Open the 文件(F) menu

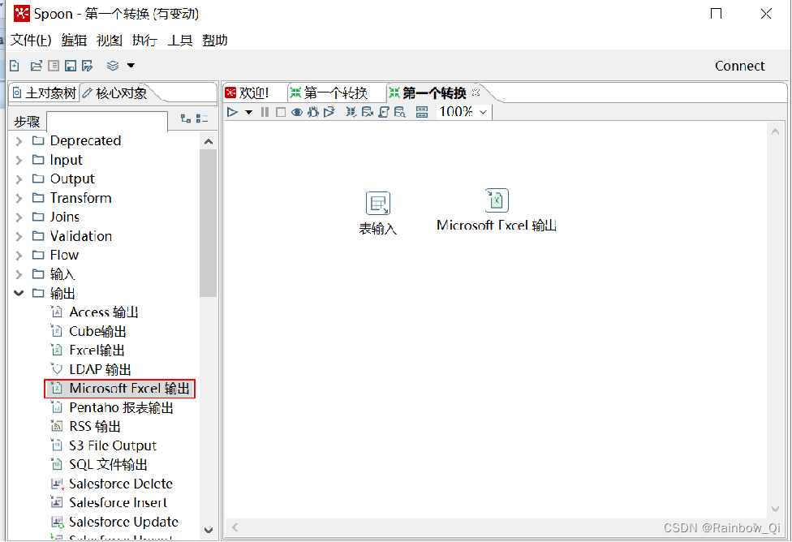pos(31,40)
